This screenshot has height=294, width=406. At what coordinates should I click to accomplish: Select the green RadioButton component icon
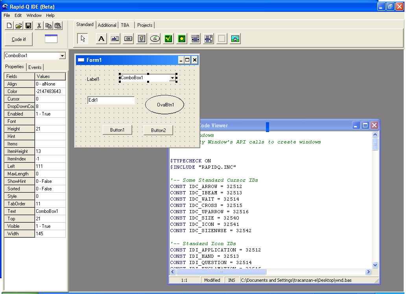click(x=182, y=39)
